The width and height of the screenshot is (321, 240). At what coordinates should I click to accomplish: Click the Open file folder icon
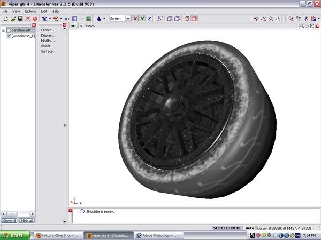[12, 18]
